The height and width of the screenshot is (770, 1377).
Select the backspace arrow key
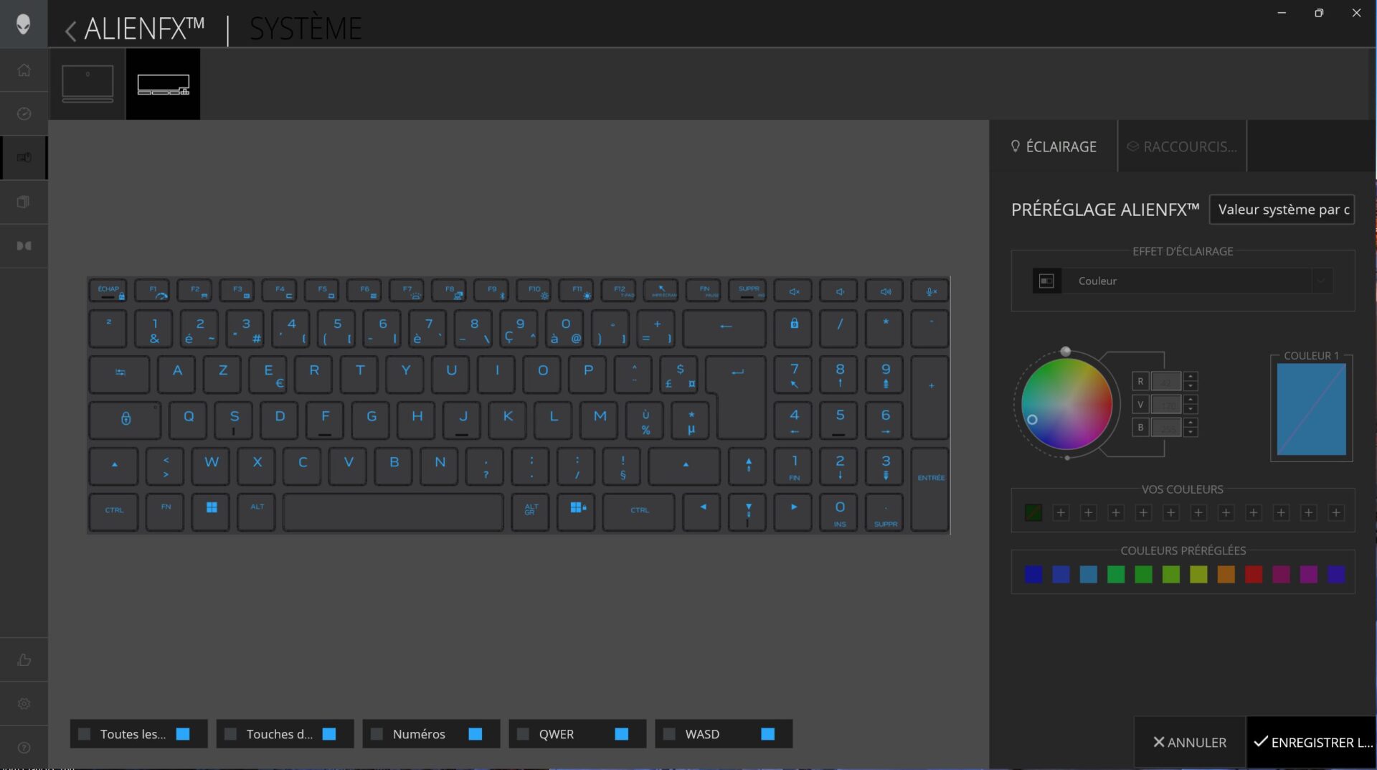tap(725, 329)
